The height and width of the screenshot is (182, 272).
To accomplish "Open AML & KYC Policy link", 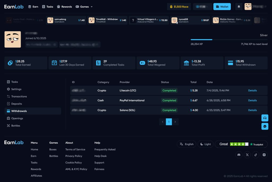I will (76, 169).
